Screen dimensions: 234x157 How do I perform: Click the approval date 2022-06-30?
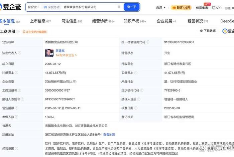click(172, 108)
